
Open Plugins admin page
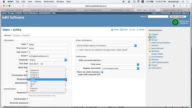(154, 65)
